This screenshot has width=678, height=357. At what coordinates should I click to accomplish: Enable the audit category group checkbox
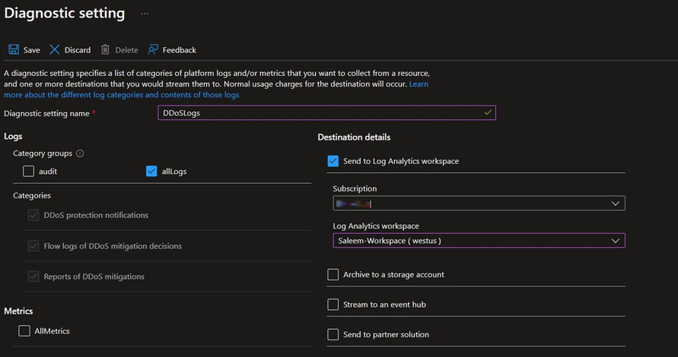pyautogui.click(x=28, y=171)
